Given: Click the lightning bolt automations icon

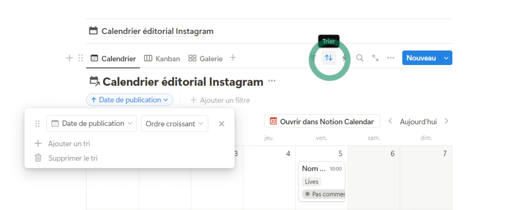Looking at the screenshot, I should [x=345, y=58].
